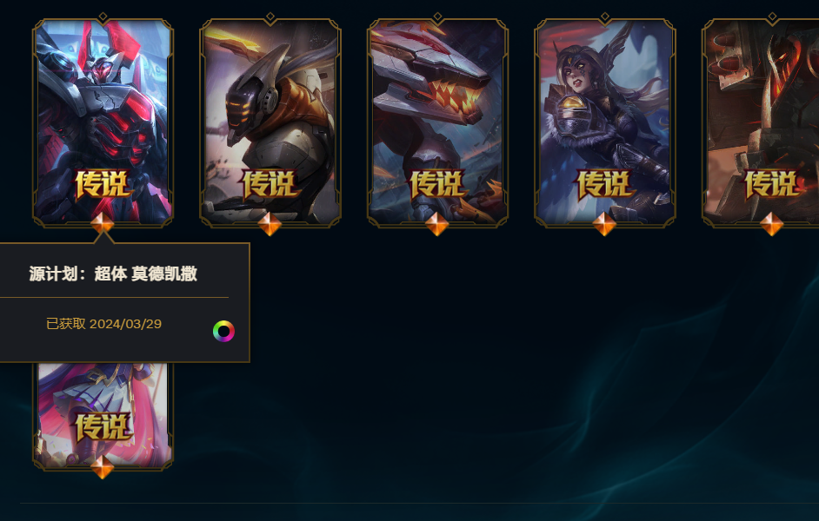Select the 源计划 莫德凯撒 skin artwork
819x521 pixels.
103,121
